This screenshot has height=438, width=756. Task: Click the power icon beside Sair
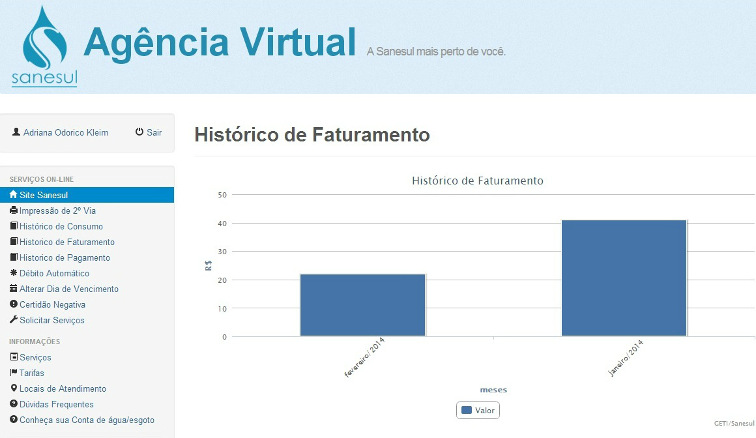click(x=139, y=132)
